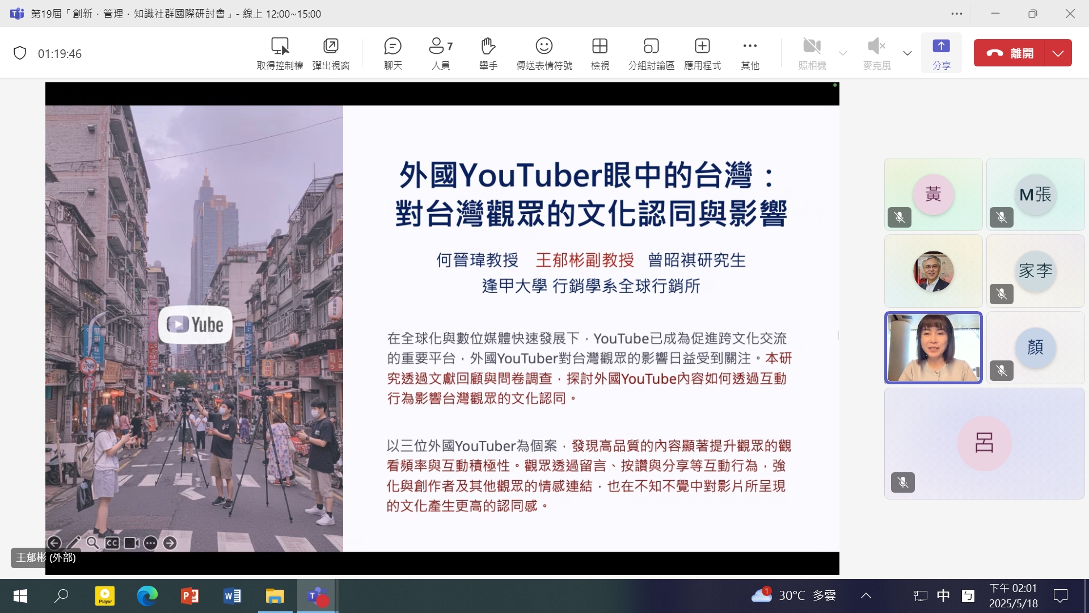Expand the camera options dropdown arrow

(843, 53)
